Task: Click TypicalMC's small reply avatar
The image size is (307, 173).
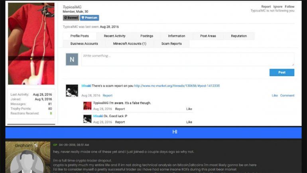Action: pos(87,106)
